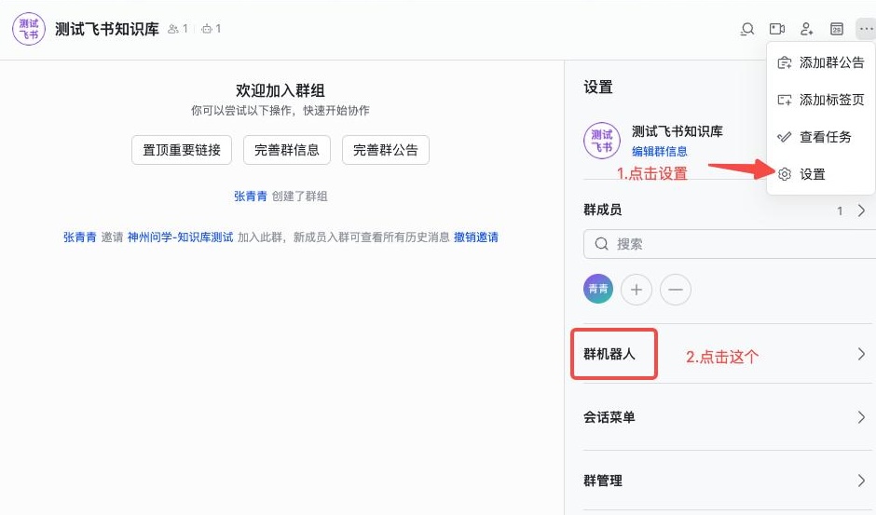Click the more options ellipsis icon
Image resolution: width=876 pixels, height=515 pixels.
click(866, 29)
